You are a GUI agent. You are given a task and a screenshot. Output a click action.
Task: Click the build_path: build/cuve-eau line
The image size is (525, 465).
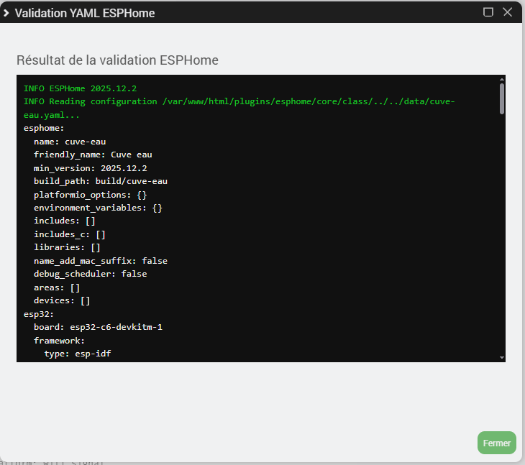pos(100,181)
